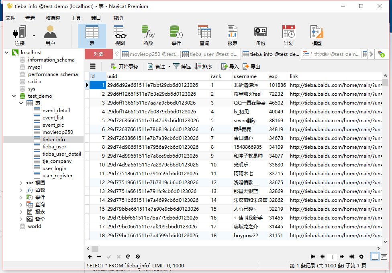Screen dimensions: 392x273
Task: Click the 备注 memo button
Action: (157, 67)
